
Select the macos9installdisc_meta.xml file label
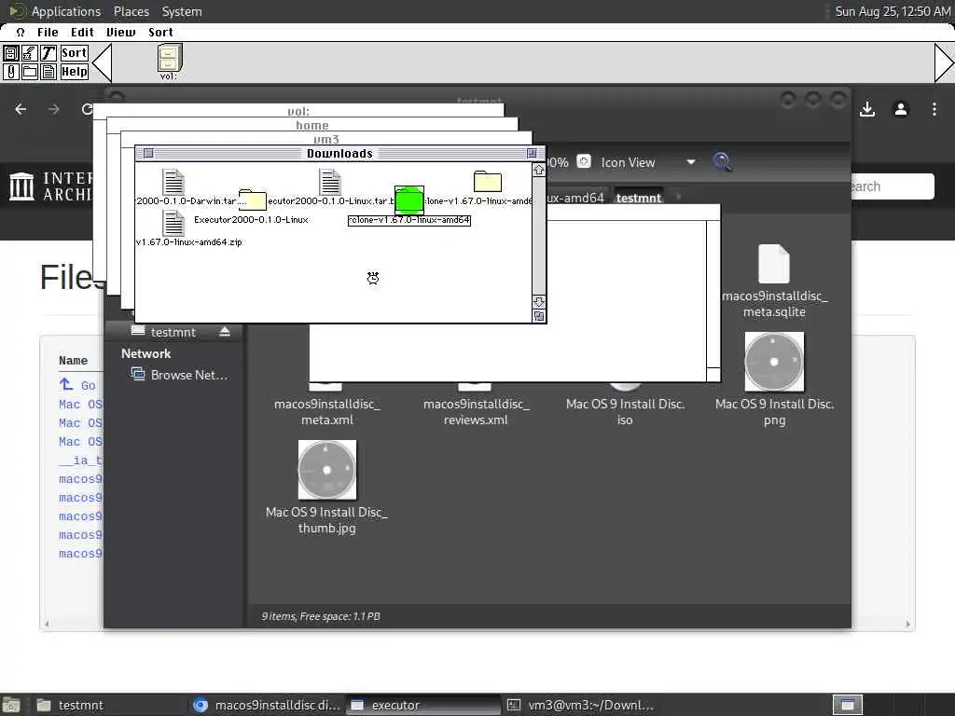(327, 411)
